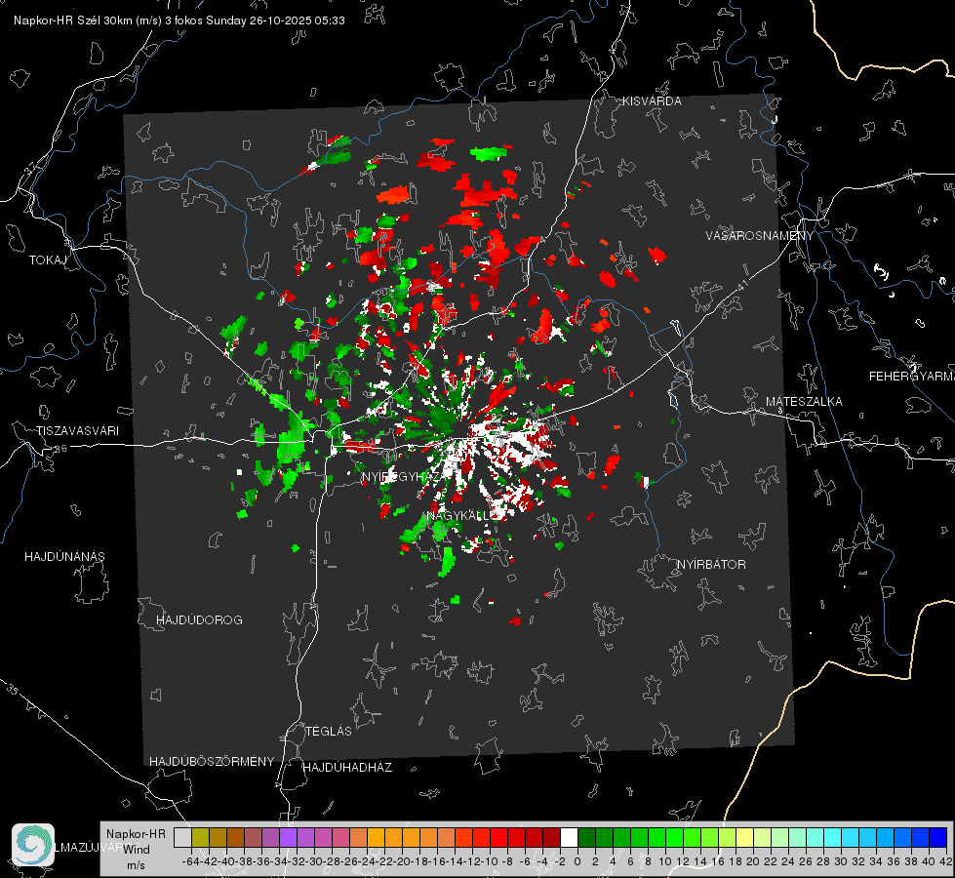Click the 'm/s' unit label in legend
955x878 pixels.
click(136, 865)
